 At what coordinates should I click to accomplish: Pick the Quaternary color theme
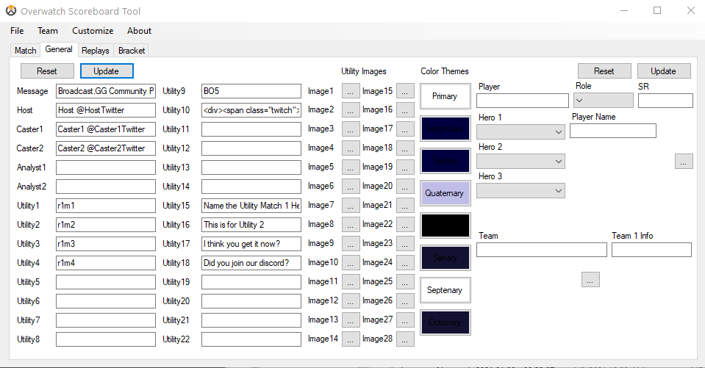pyautogui.click(x=445, y=193)
